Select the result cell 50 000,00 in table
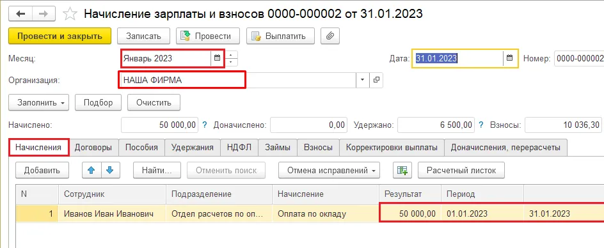 pyautogui.click(x=410, y=213)
